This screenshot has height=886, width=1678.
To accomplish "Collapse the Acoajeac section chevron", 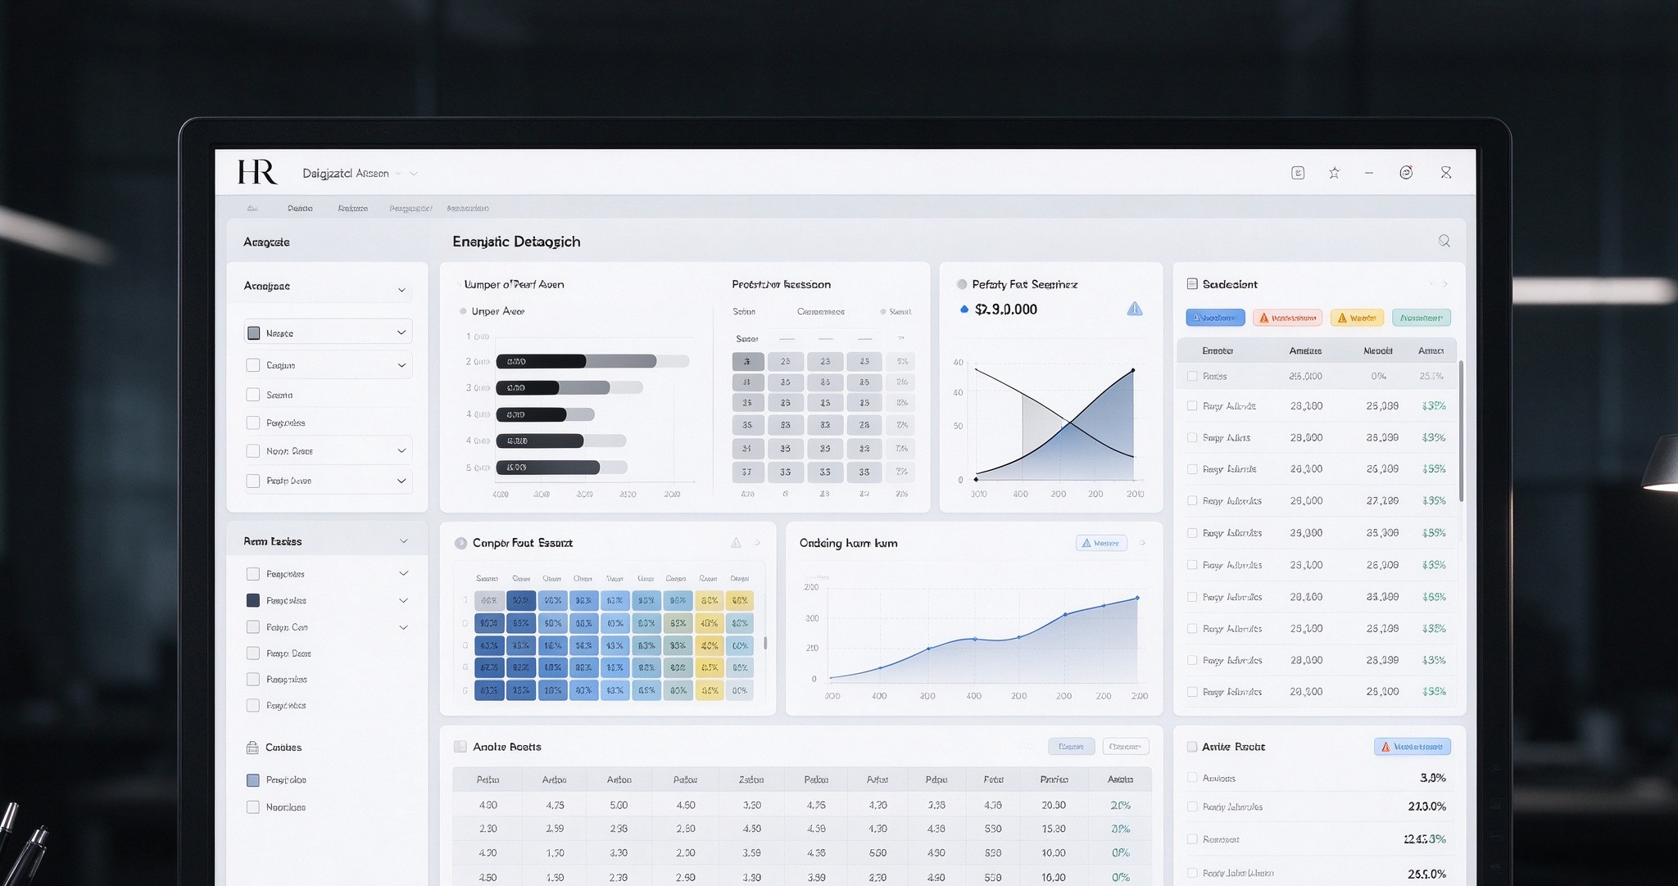I will coord(401,290).
